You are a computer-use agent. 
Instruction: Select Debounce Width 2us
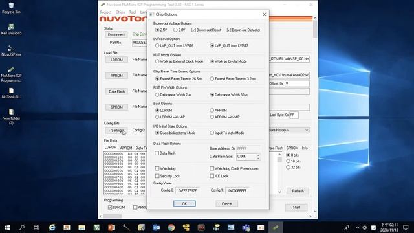coord(173,94)
